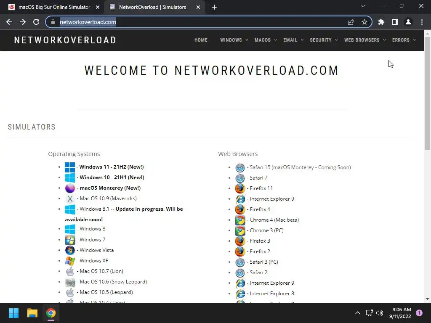Click the Windows 11 logo icon in list
The height and width of the screenshot is (323, 431).
pyautogui.click(x=70, y=167)
